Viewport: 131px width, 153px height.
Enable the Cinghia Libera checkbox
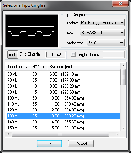[x=73, y=55]
